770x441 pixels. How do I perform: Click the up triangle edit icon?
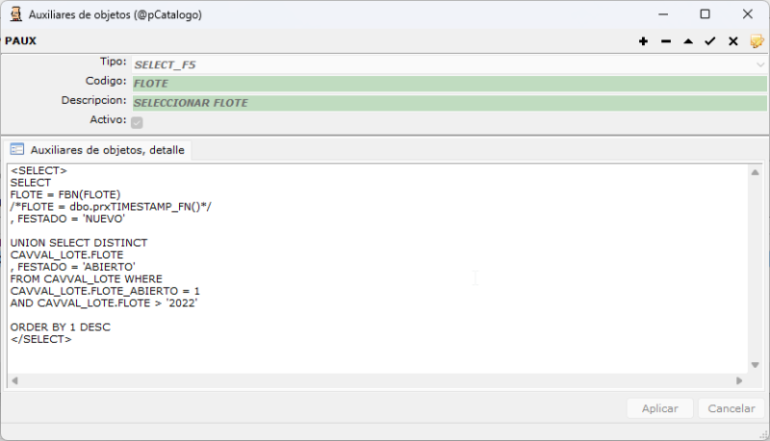688,41
